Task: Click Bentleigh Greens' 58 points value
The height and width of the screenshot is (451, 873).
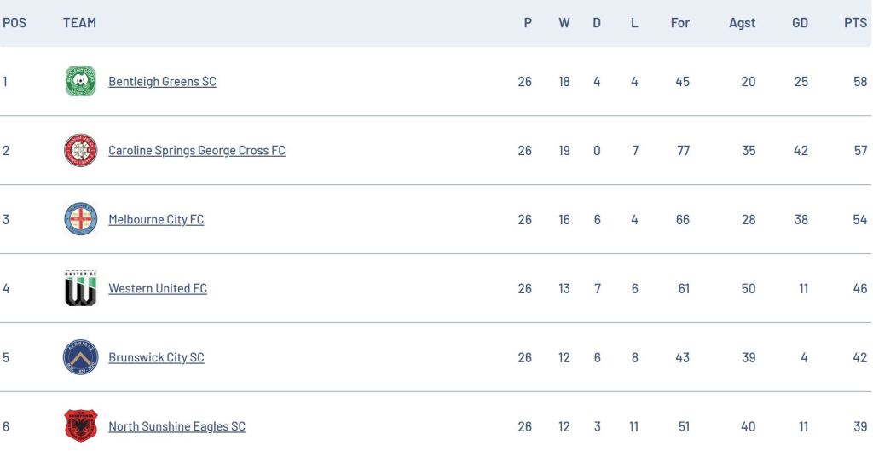Action: [x=859, y=82]
